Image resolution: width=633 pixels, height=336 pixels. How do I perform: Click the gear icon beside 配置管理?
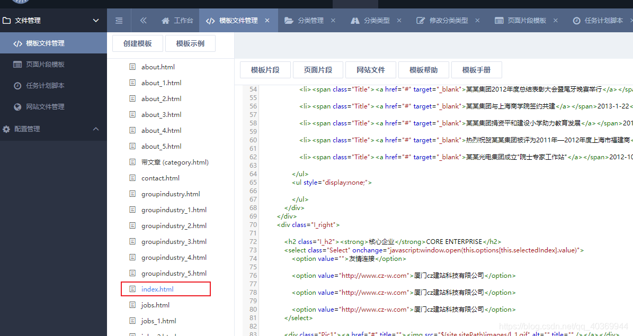click(x=6, y=129)
